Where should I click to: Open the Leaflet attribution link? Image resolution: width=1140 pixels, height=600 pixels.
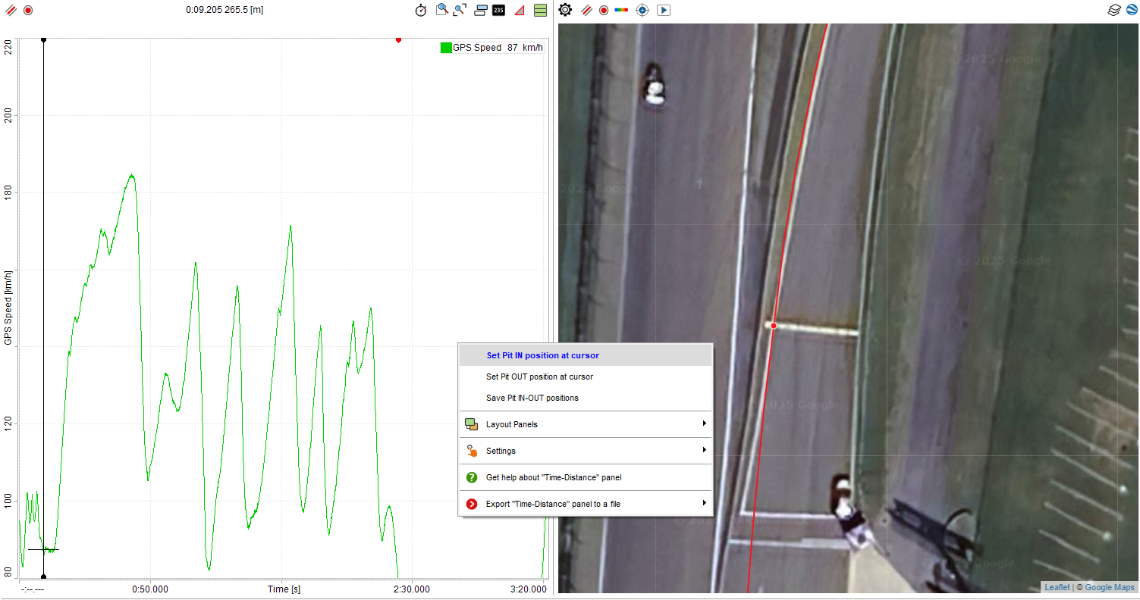click(1057, 587)
